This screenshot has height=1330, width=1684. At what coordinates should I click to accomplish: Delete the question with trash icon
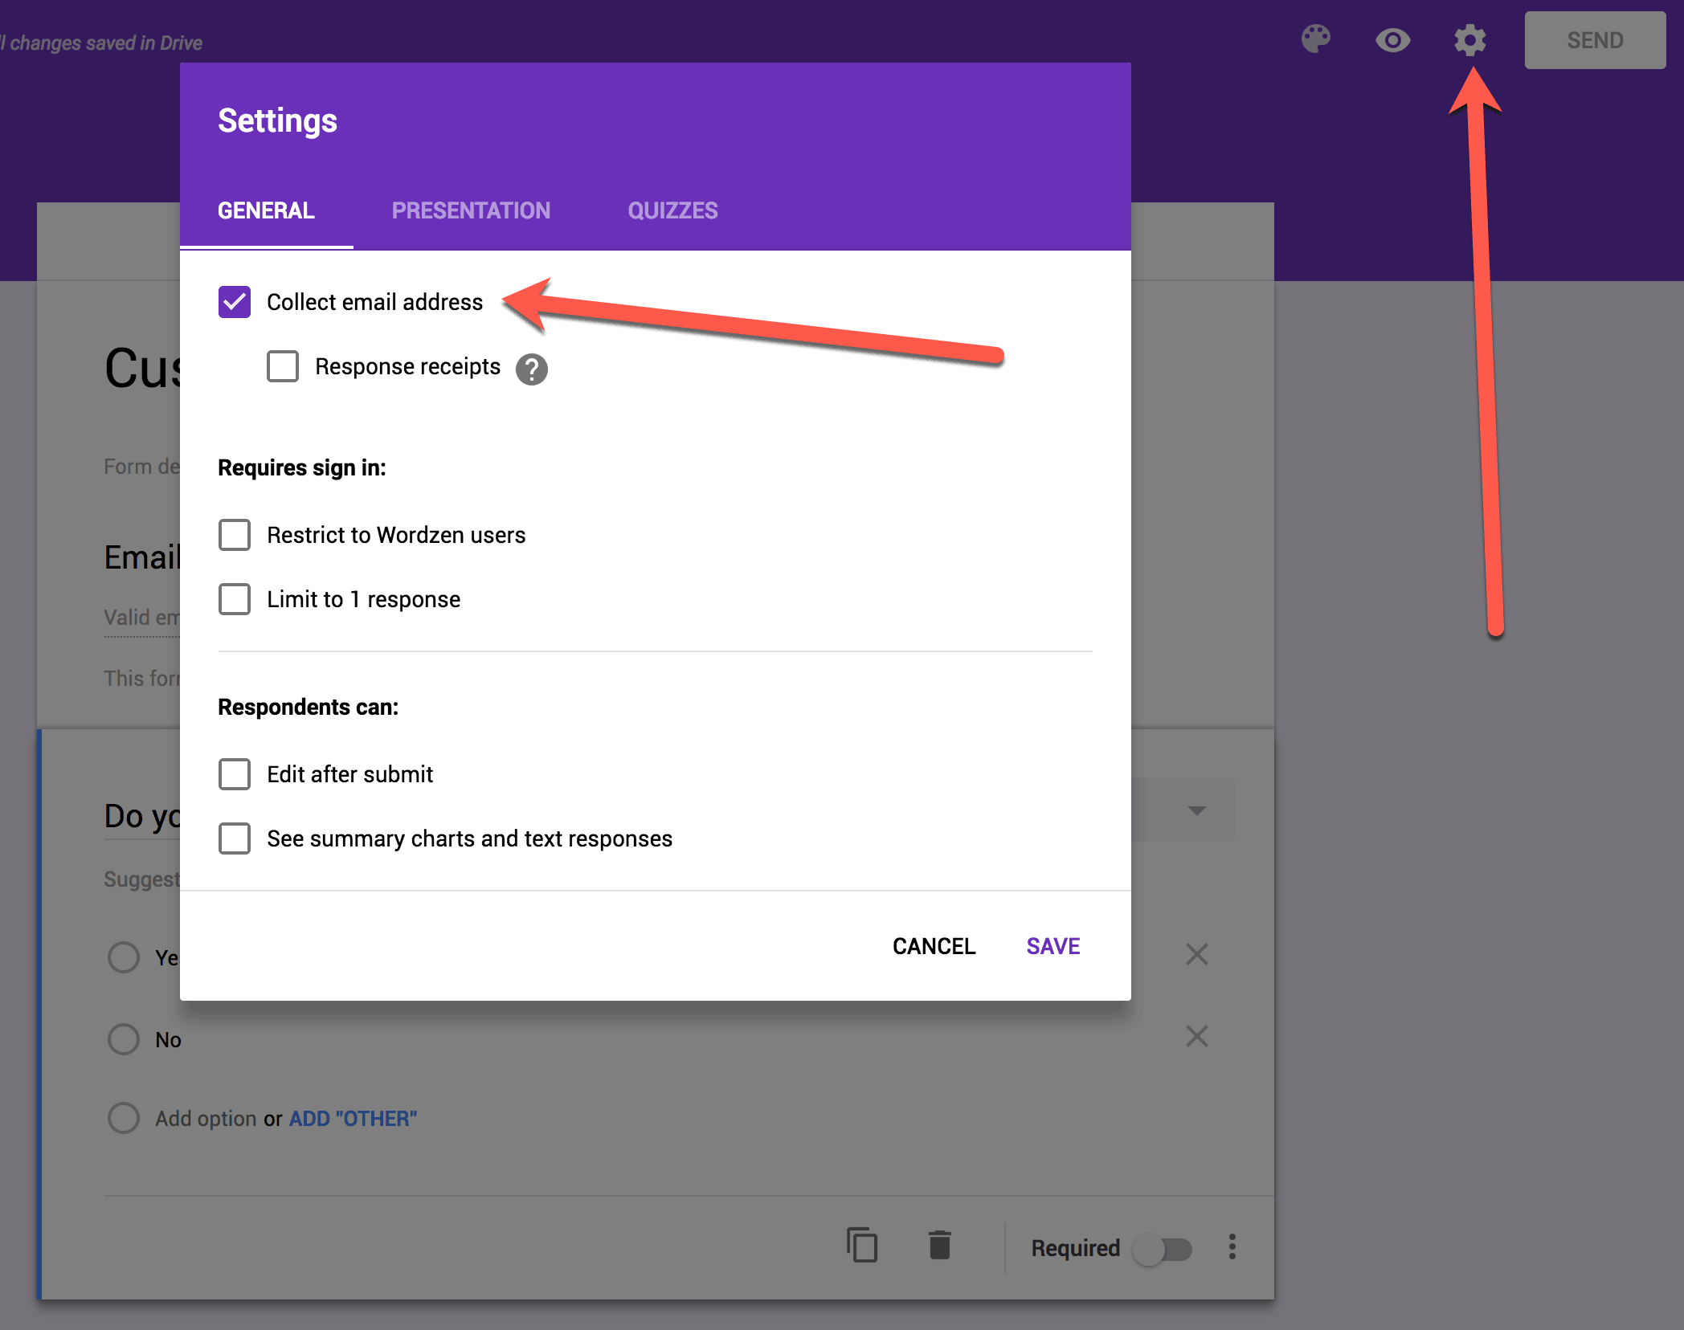[x=939, y=1246]
